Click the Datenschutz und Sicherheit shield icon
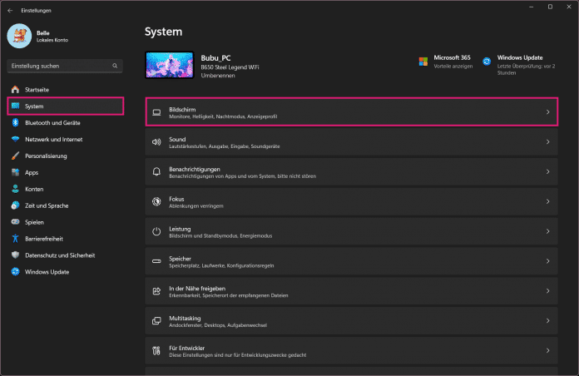The height and width of the screenshot is (376, 579). [x=15, y=255]
